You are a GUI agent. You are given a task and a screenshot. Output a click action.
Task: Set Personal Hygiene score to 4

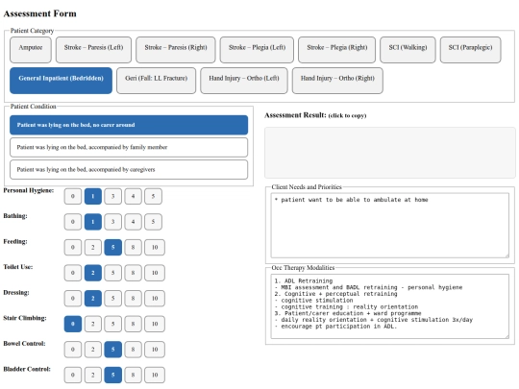[133, 197]
